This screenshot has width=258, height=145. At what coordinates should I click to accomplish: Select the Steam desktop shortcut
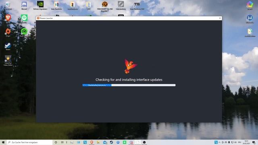pyautogui.click(x=8, y=46)
